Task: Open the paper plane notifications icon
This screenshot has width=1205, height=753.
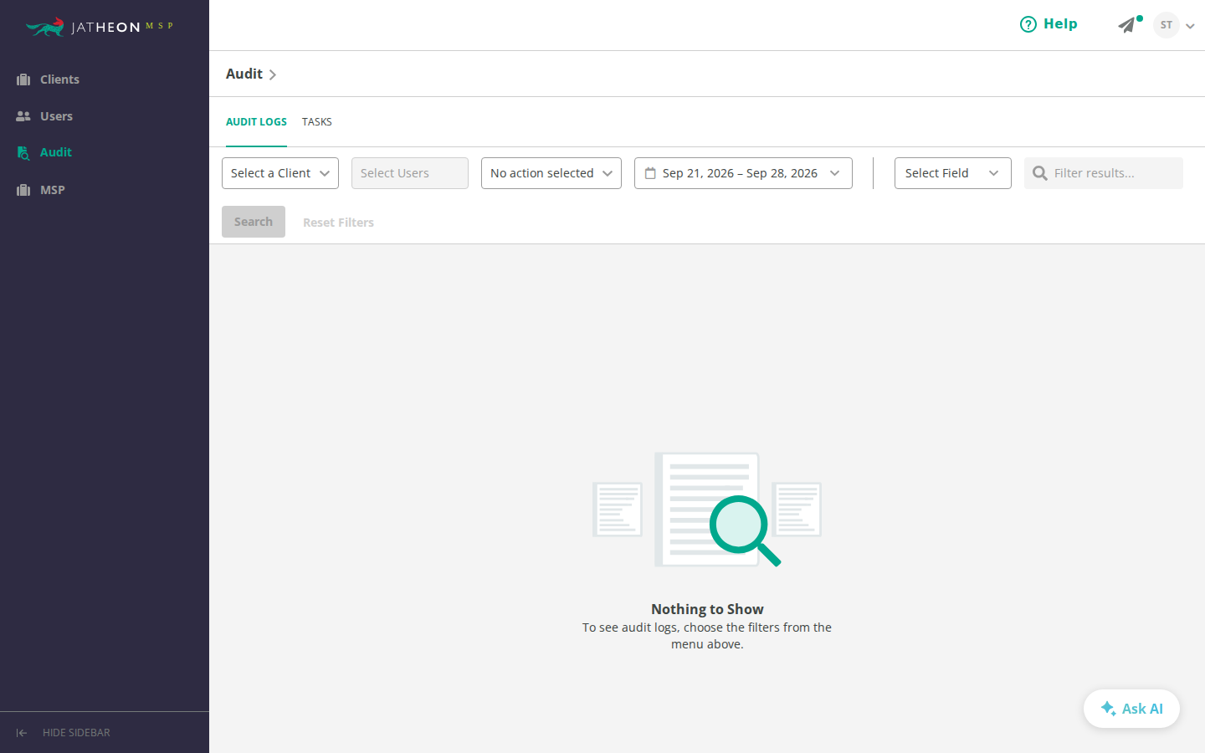Action: [x=1128, y=25]
